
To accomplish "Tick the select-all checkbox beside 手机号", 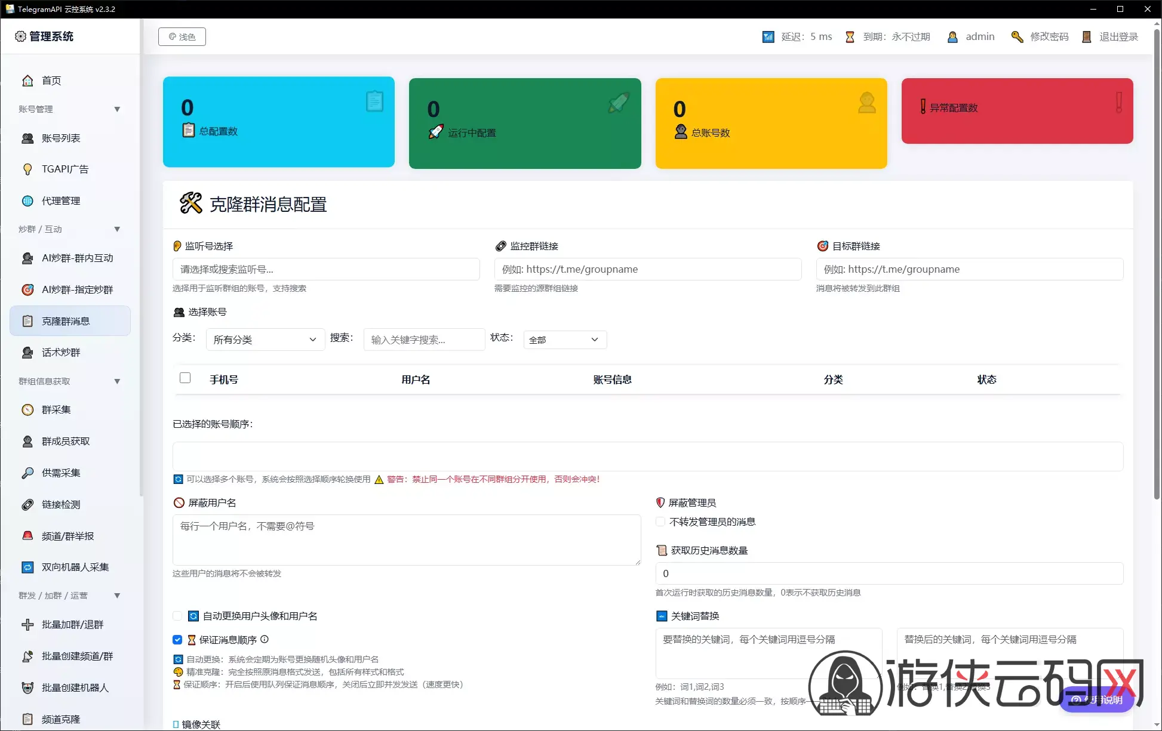I will coord(185,378).
